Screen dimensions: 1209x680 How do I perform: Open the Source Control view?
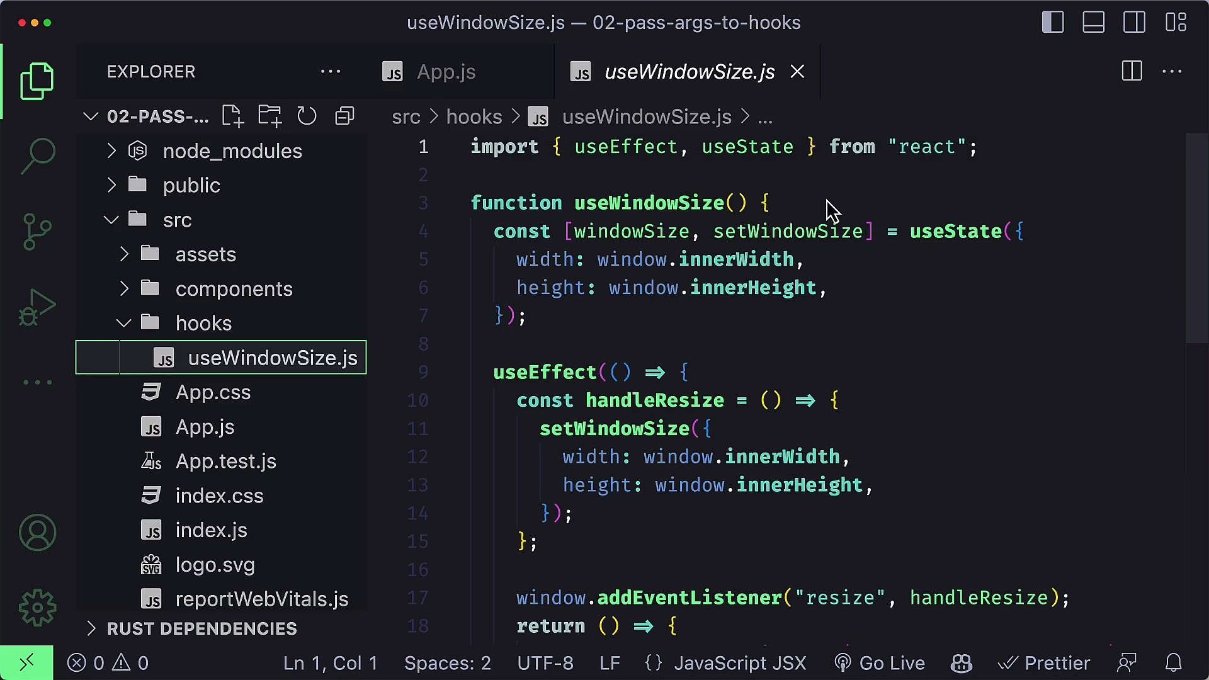(x=37, y=231)
